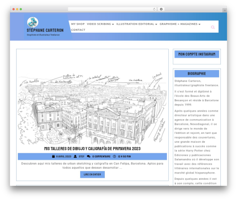Click the browser address bar
Screen dimensions: 237x200
coord(112,9)
